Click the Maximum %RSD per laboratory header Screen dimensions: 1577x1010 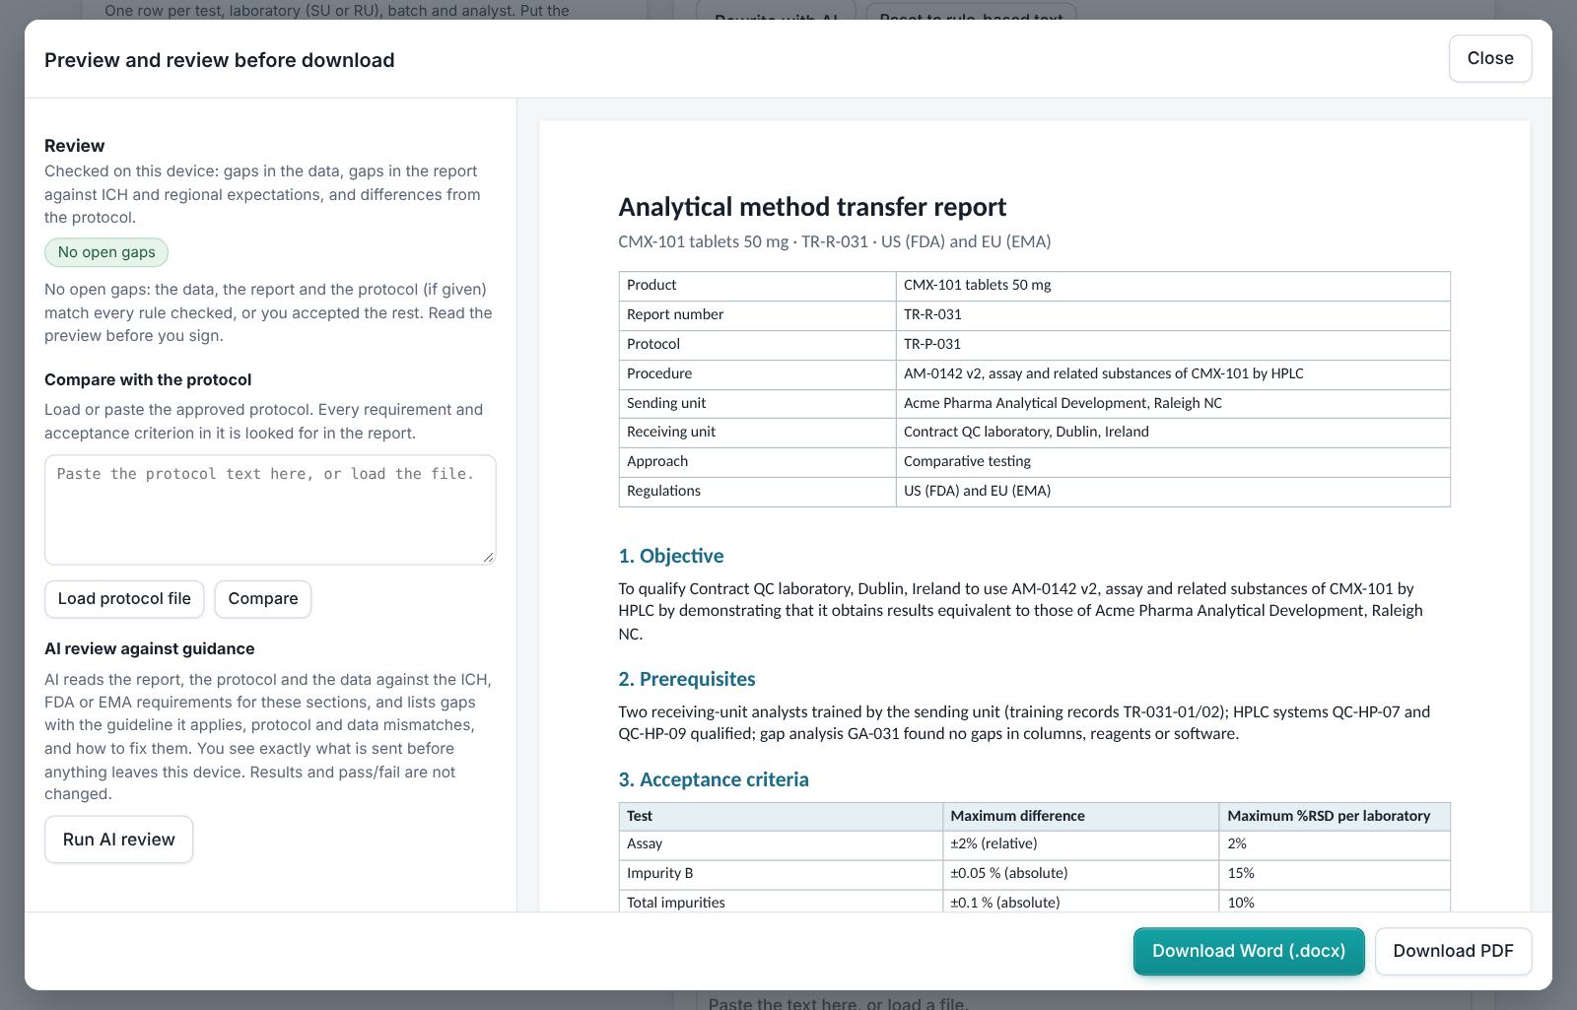click(1335, 816)
